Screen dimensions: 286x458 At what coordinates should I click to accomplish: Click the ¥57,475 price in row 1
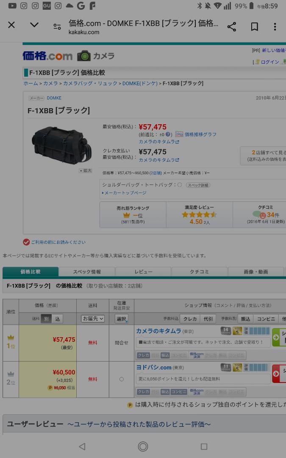pyautogui.click(x=64, y=340)
